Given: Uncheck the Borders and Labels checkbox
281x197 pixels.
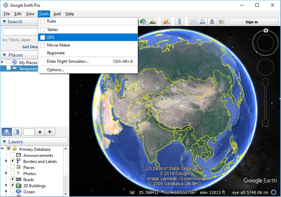Looking at the screenshot, I should click(13, 161).
